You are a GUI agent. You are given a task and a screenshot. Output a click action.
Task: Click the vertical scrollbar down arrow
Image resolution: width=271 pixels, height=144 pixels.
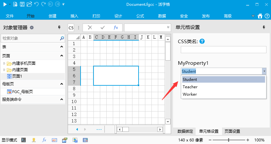[x=168, y=121]
